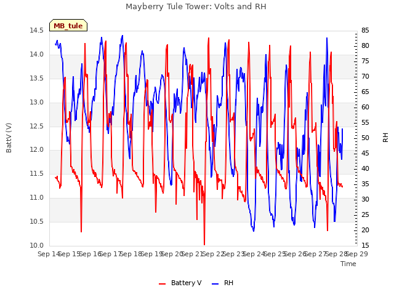Screen dimensions: 394x295
Task: Click the 45 tick on RH axis
Action: click(365, 153)
